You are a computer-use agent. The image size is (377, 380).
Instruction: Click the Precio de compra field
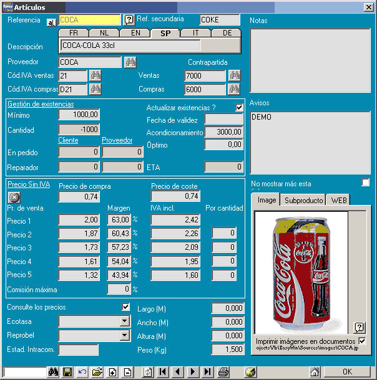click(x=79, y=196)
